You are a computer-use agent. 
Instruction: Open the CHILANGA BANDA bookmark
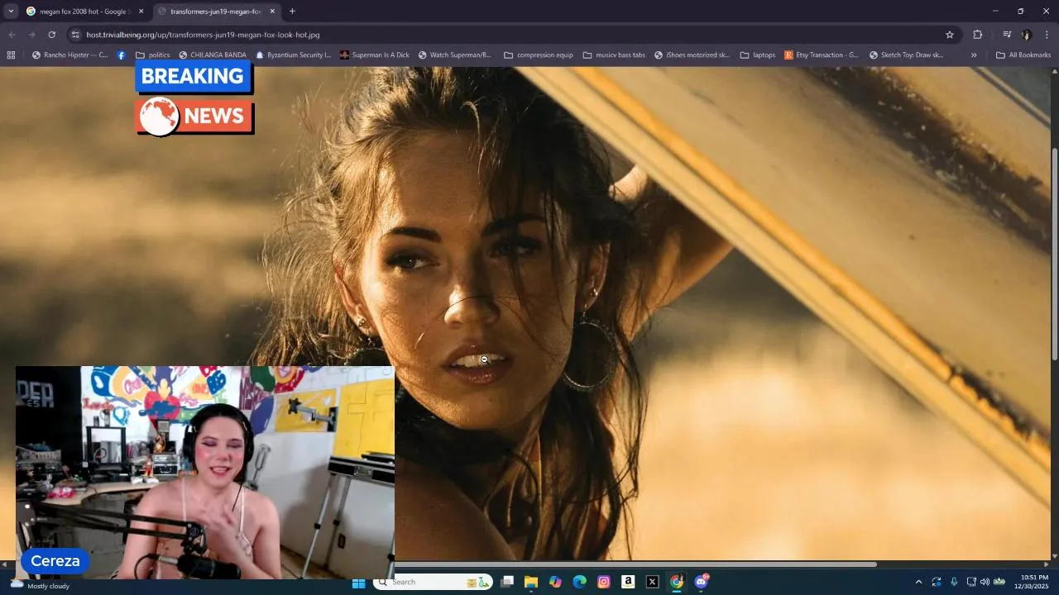tap(213, 55)
